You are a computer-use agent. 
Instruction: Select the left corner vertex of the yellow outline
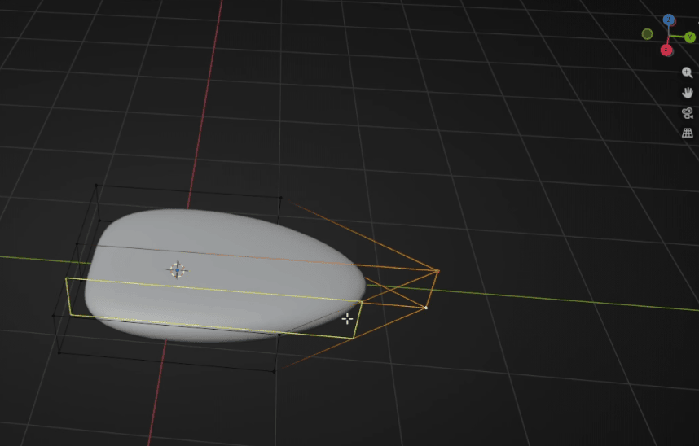pyautogui.click(x=66, y=279)
